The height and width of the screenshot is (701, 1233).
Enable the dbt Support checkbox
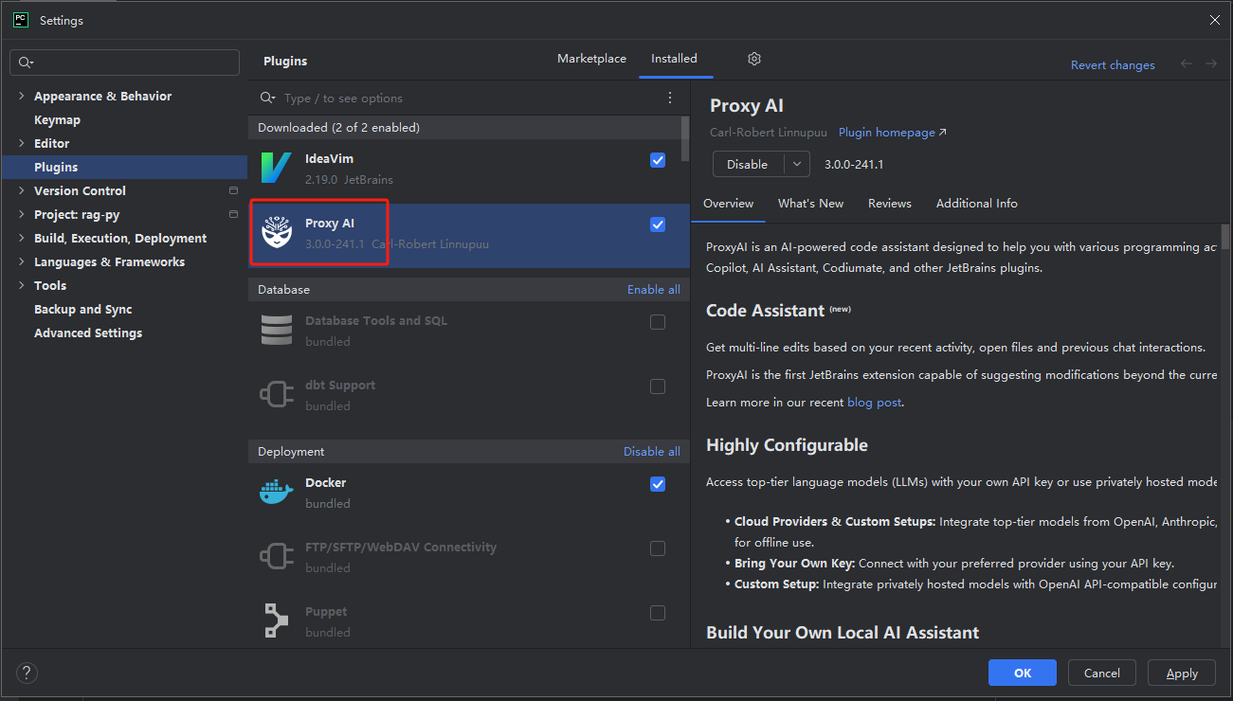tap(658, 386)
